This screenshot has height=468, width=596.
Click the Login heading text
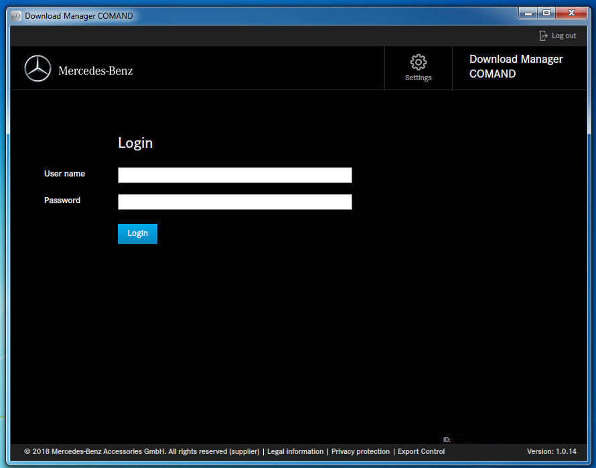[135, 142]
